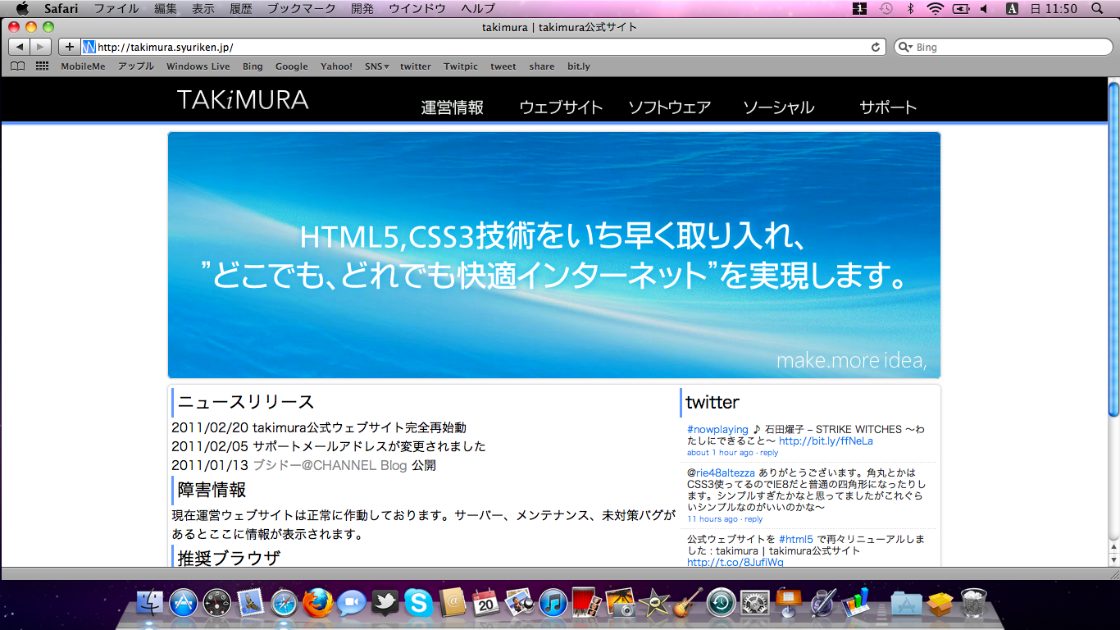Select ソフトウェア in site navigation
The width and height of the screenshot is (1120, 630).
(669, 107)
